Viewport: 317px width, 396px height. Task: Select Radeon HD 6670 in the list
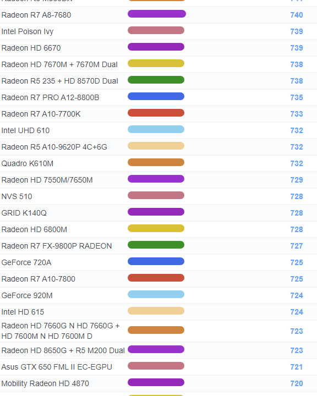(x=31, y=48)
